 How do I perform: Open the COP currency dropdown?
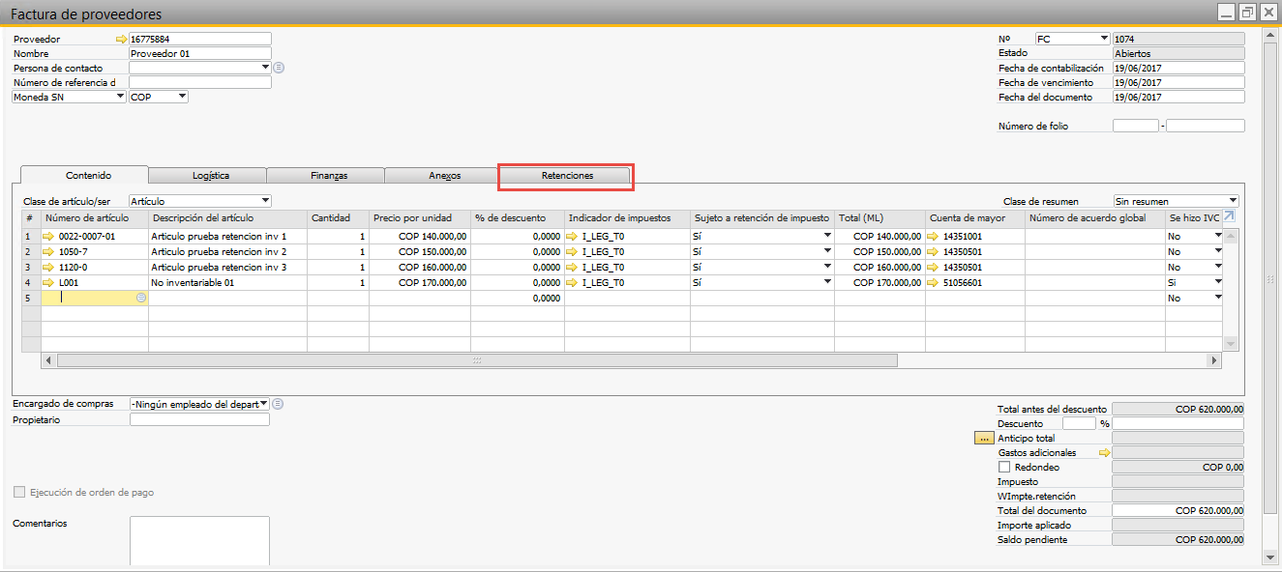tap(182, 97)
